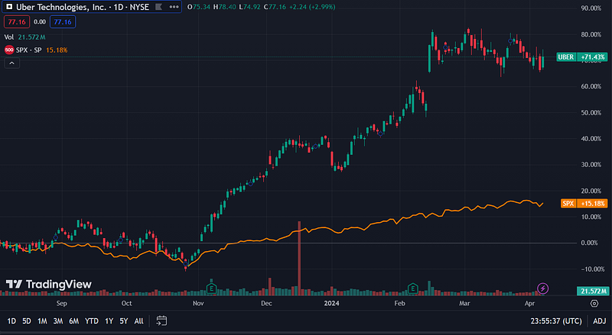Open the three-dots more menu in symbol legend
Image resolution: width=612 pixels, height=335 pixels.
coord(174,7)
